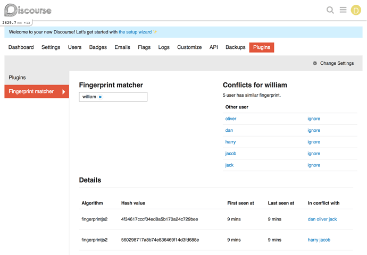Open the Customize tab
367x255 pixels.
pos(189,47)
